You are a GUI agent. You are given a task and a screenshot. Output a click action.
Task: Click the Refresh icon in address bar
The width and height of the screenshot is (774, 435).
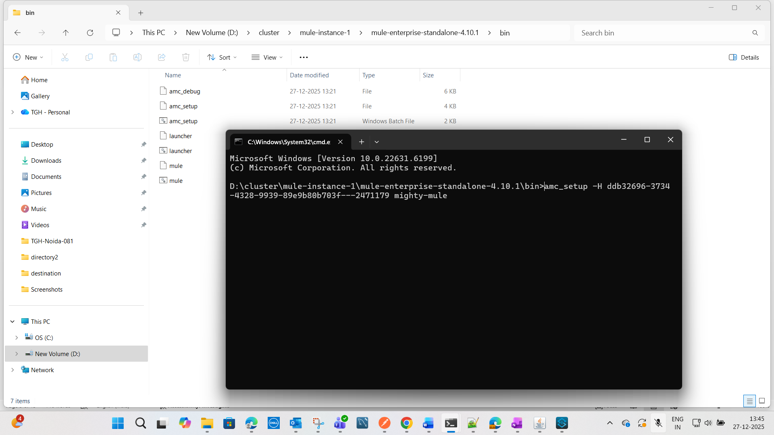tap(90, 33)
